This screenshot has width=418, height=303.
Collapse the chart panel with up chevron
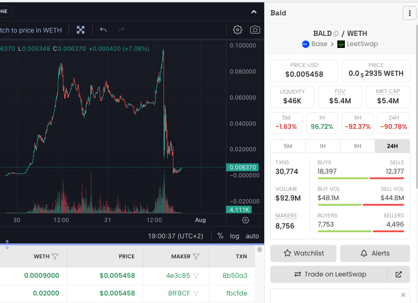click(254, 12)
